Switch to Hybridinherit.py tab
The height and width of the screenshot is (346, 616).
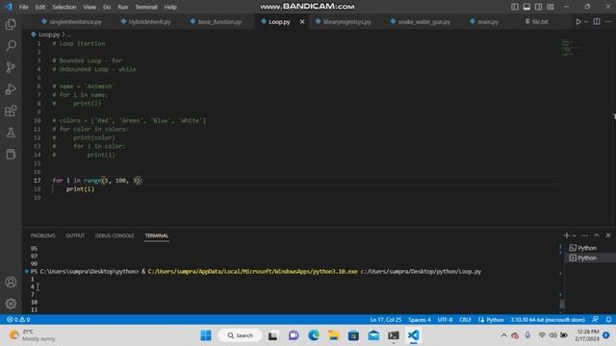146,22
